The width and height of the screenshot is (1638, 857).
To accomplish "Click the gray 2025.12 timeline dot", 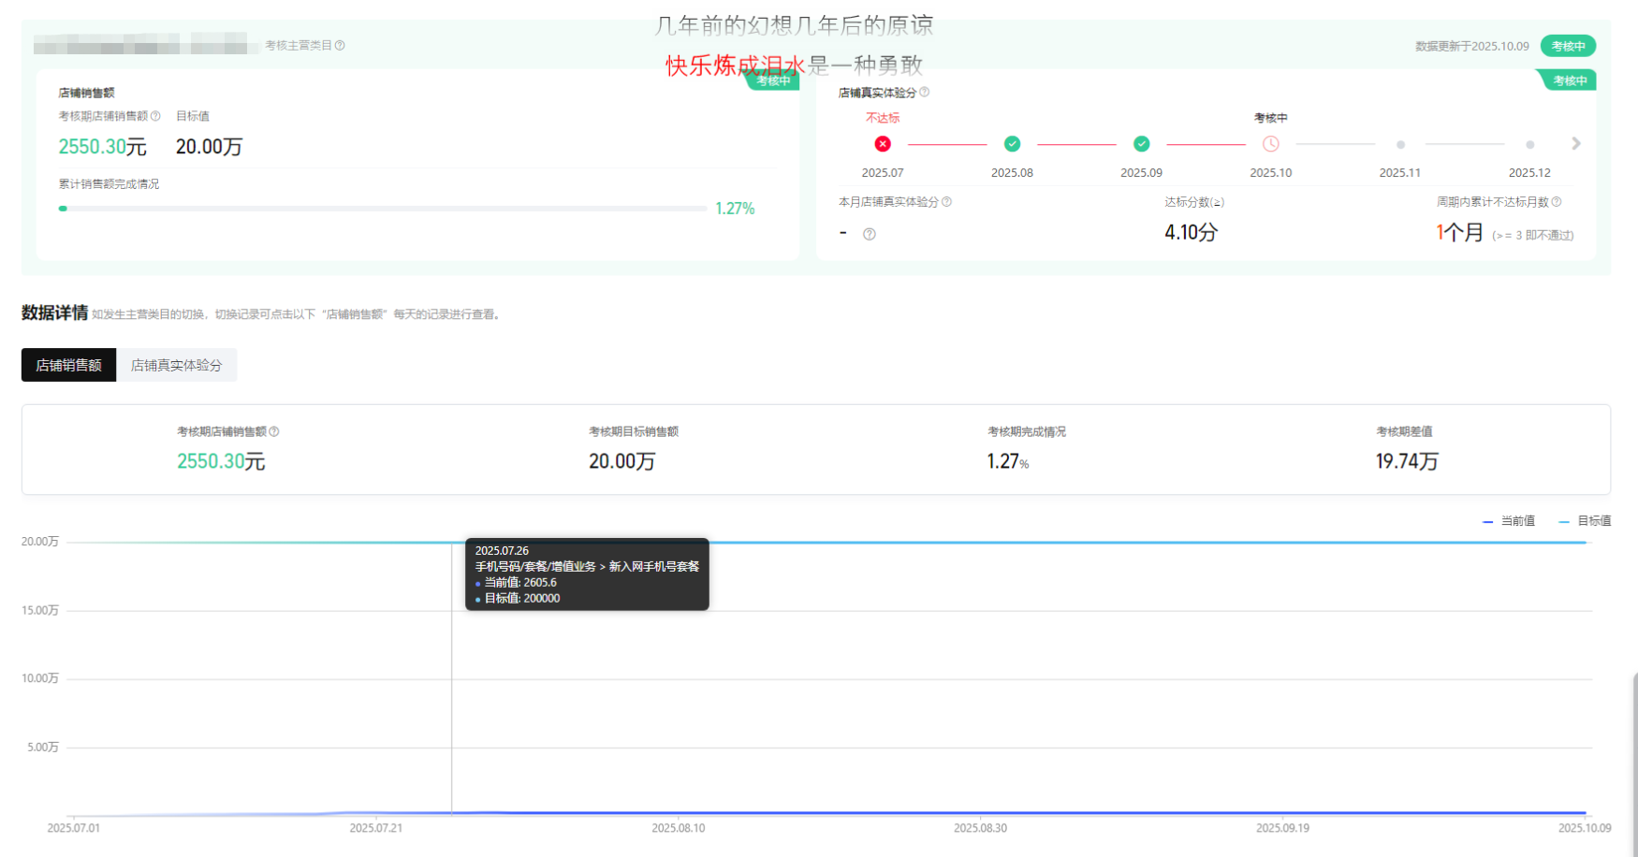I will 1529,145.
